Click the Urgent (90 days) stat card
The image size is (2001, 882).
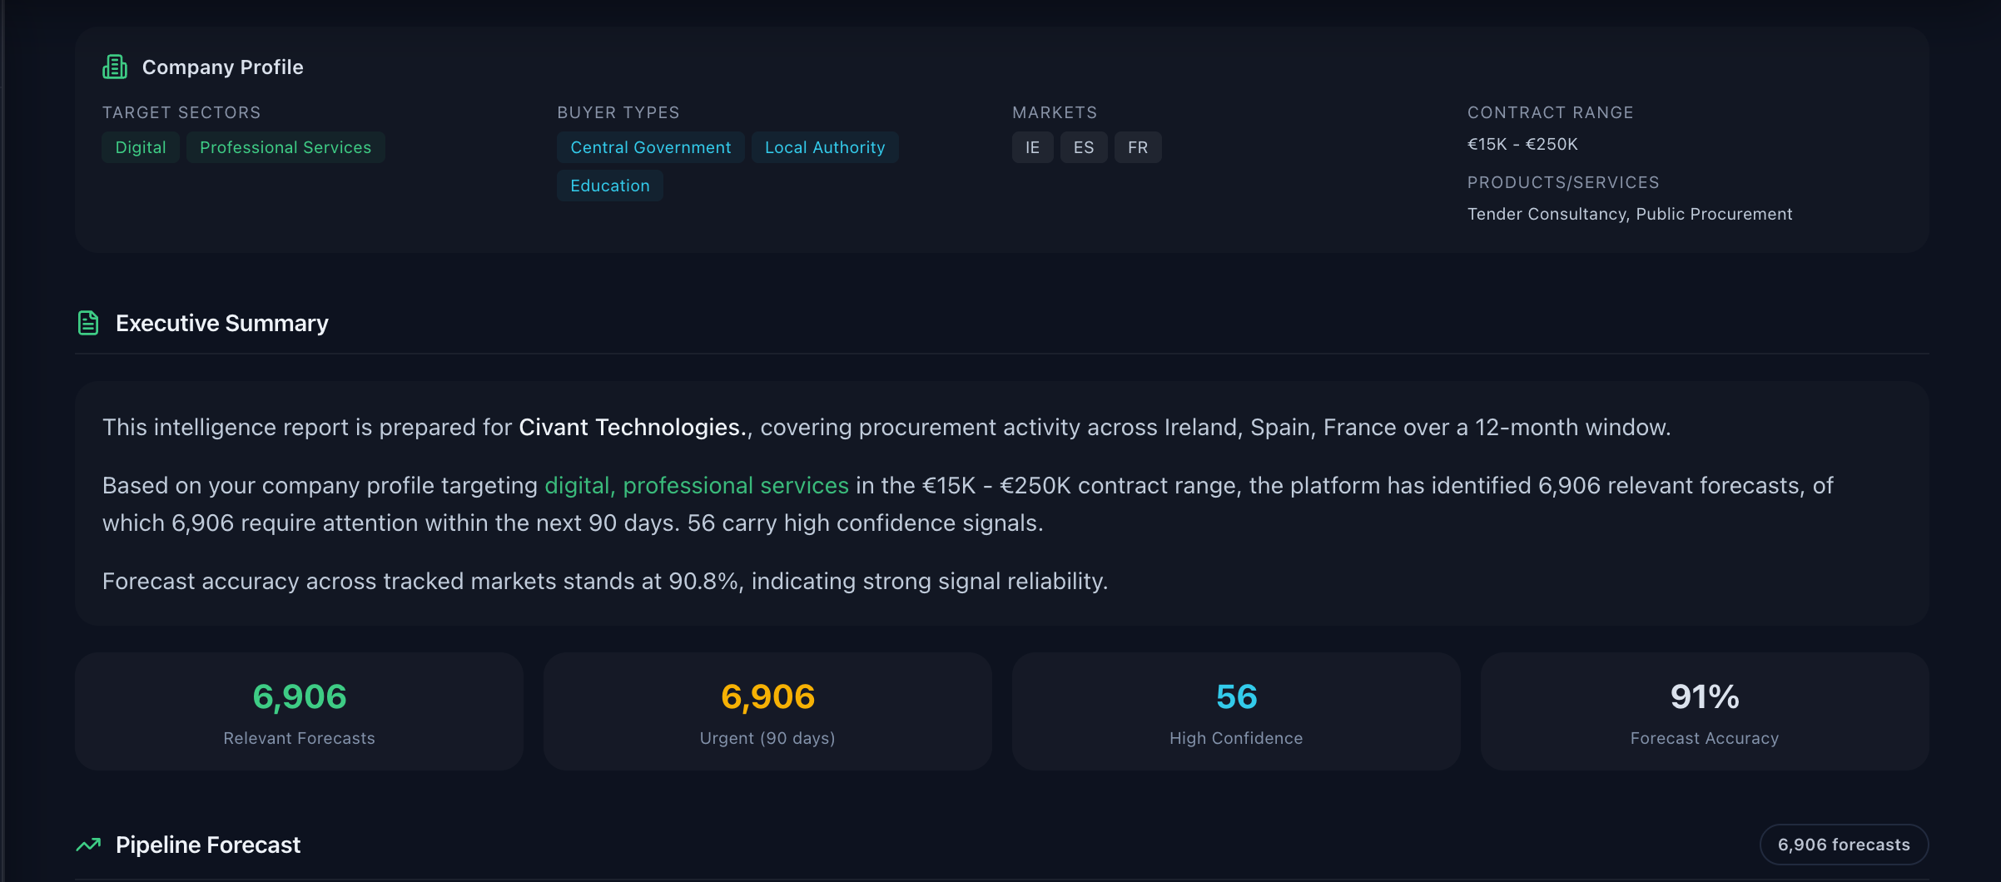tap(767, 711)
